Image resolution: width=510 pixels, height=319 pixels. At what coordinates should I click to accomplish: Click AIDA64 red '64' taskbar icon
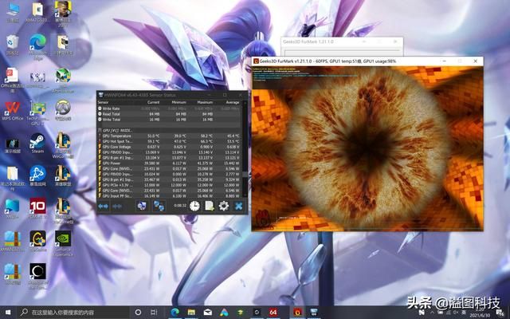[x=273, y=313]
